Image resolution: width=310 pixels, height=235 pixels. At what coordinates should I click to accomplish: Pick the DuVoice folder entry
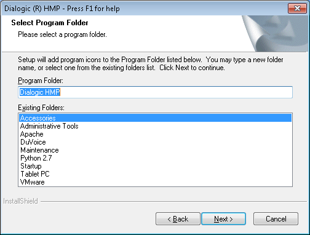(x=155, y=142)
